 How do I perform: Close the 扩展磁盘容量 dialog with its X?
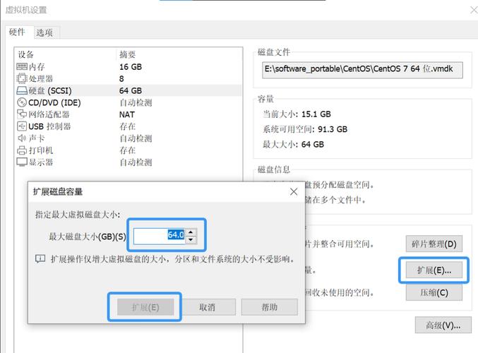(x=294, y=192)
